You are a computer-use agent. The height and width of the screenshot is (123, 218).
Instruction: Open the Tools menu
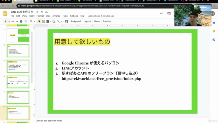pos(65,16)
